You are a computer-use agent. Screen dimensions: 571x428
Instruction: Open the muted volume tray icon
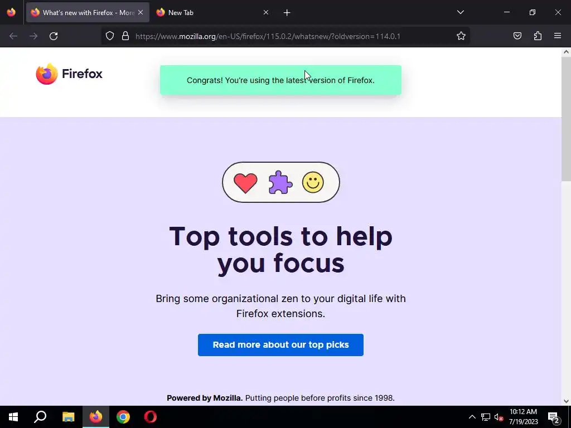click(499, 417)
